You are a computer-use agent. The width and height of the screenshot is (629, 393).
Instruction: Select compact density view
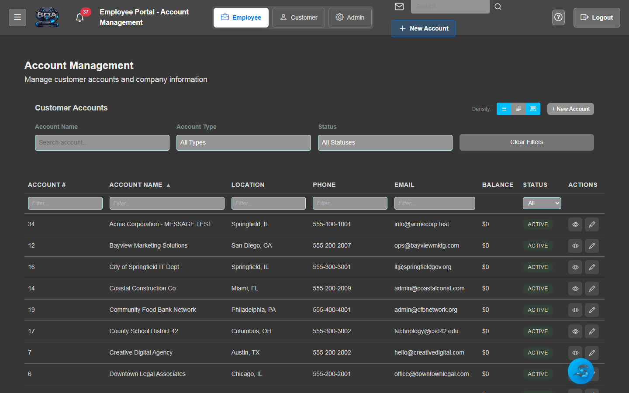pos(504,109)
